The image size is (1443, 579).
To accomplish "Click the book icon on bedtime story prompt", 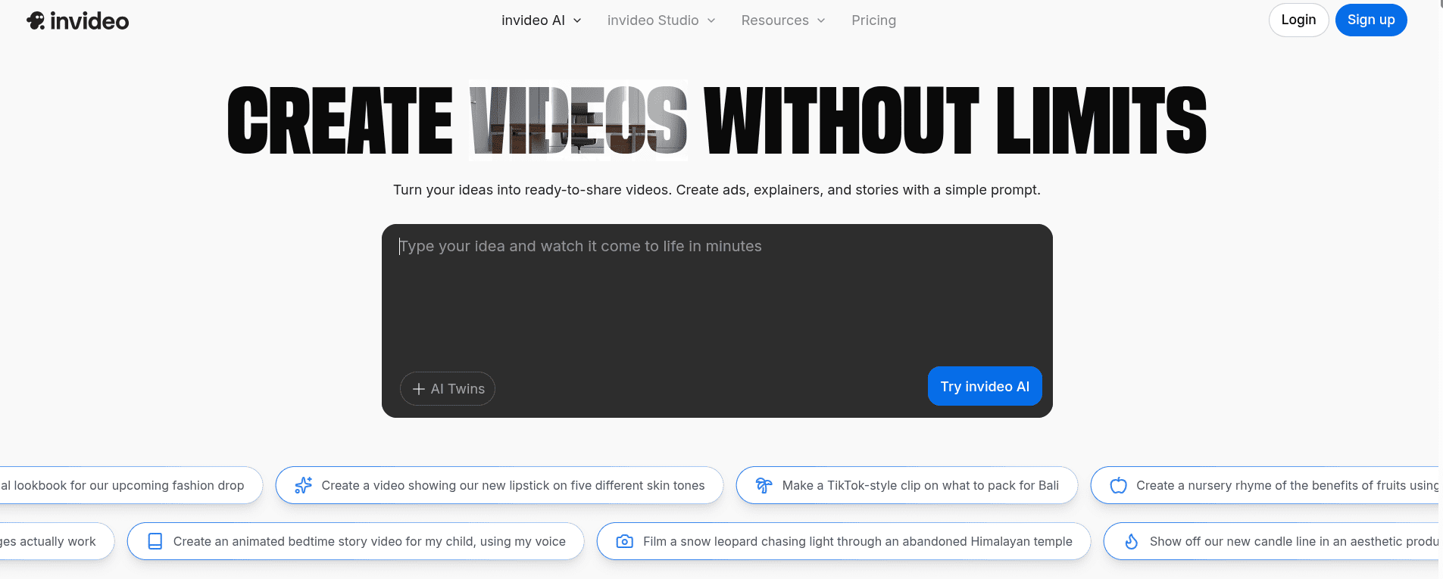I will [x=155, y=541].
